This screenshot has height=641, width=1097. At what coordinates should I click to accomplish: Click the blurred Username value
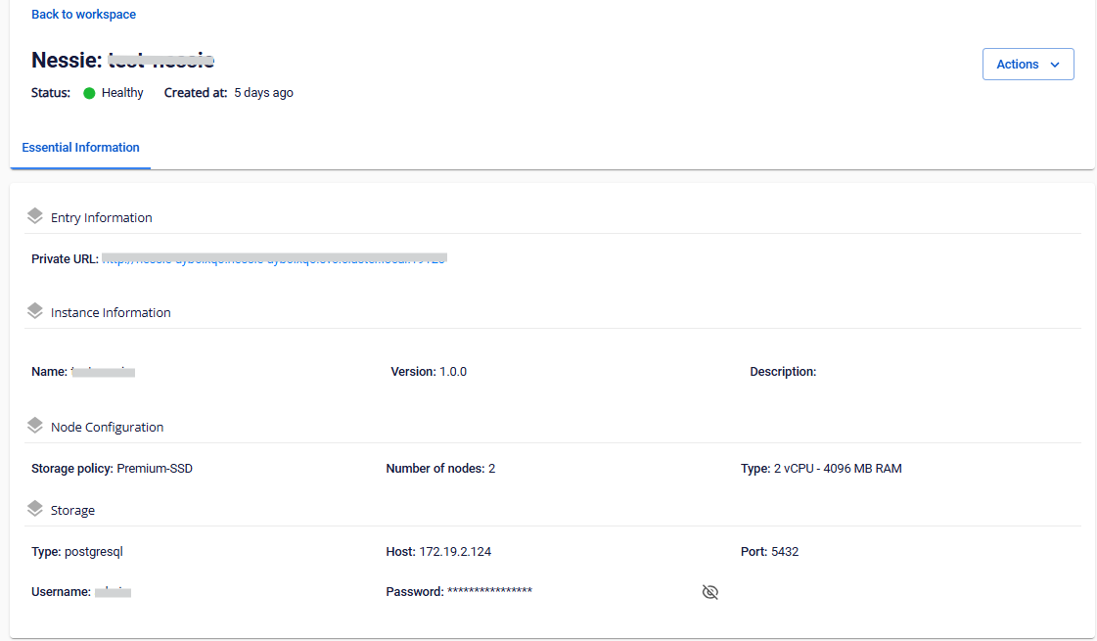click(x=113, y=592)
